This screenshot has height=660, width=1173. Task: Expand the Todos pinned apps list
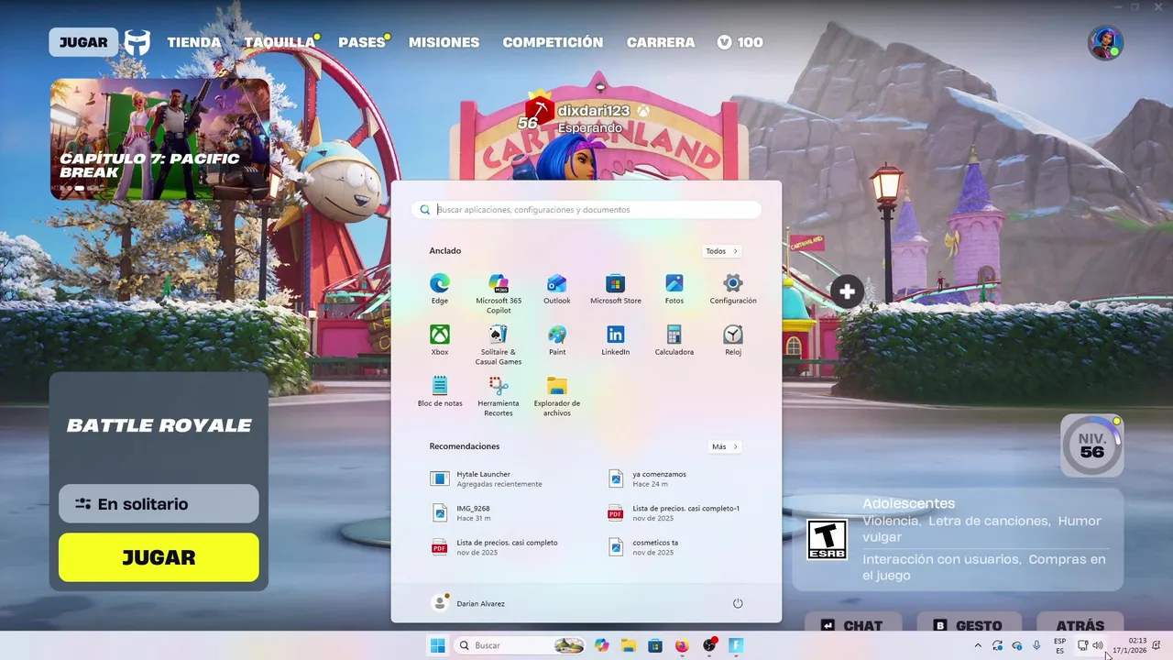point(722,251)
